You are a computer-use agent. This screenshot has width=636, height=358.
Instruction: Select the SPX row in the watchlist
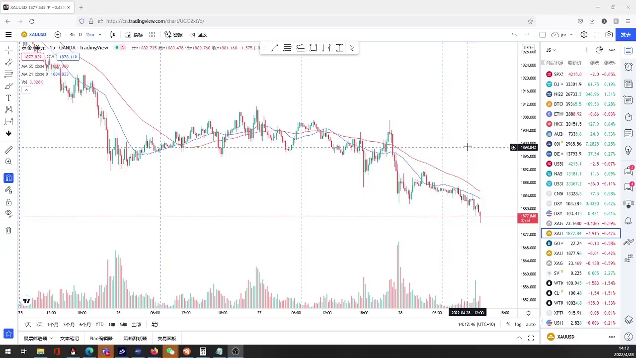coord(580,74)
